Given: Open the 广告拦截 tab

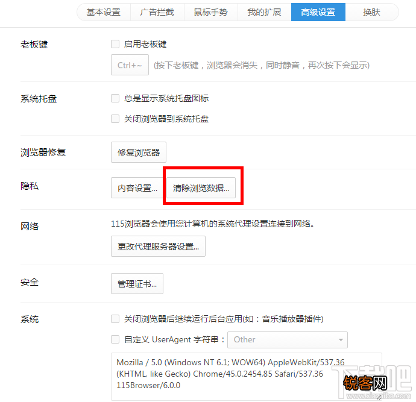Looking at the screenshot, I should (x=157, y=12).
